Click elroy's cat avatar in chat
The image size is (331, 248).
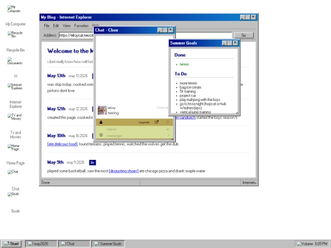pos(102,110)
